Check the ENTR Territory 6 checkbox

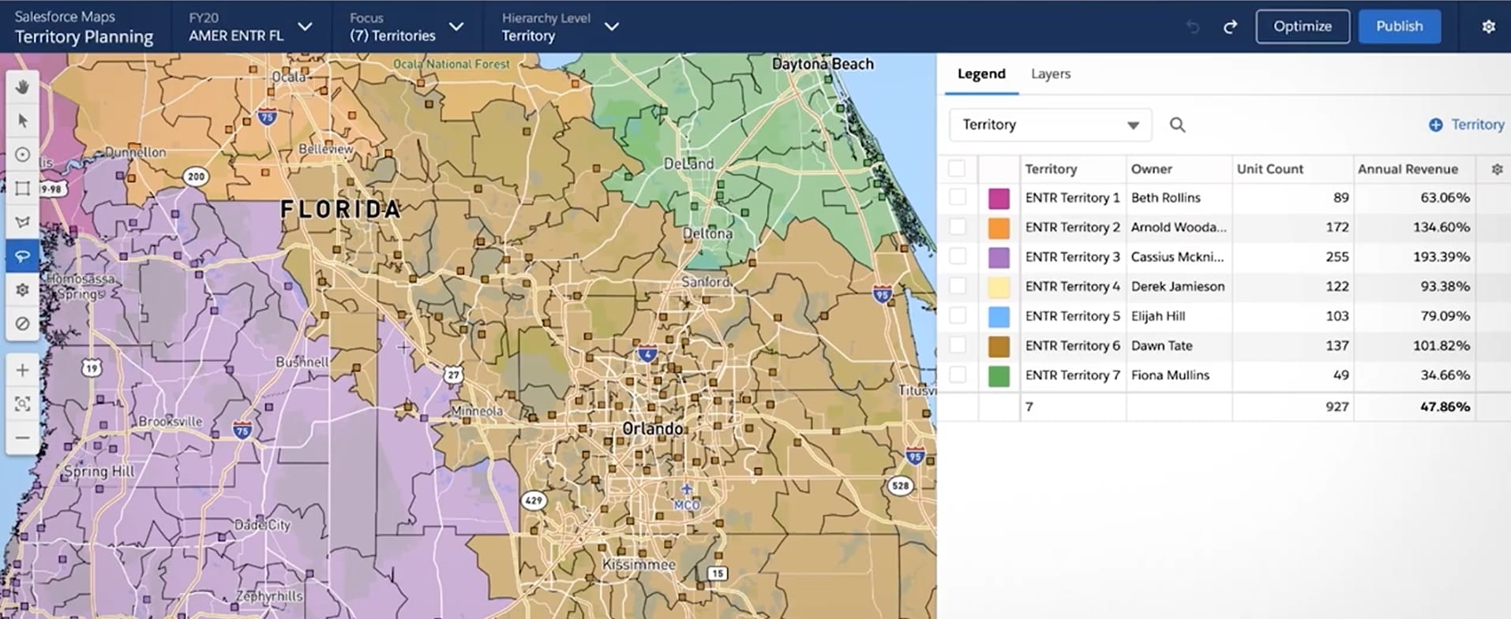point(957,345)
